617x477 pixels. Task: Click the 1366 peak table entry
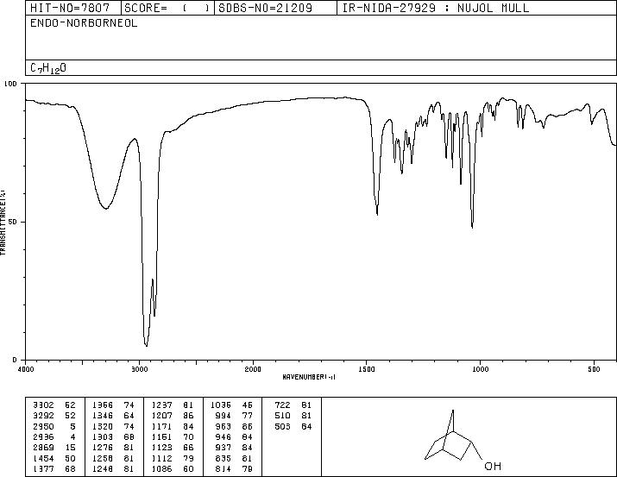(113, 405)
